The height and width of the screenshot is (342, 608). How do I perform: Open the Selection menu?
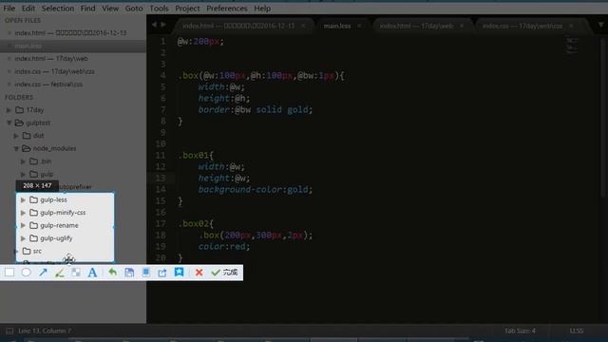click(x=58, y=9)
